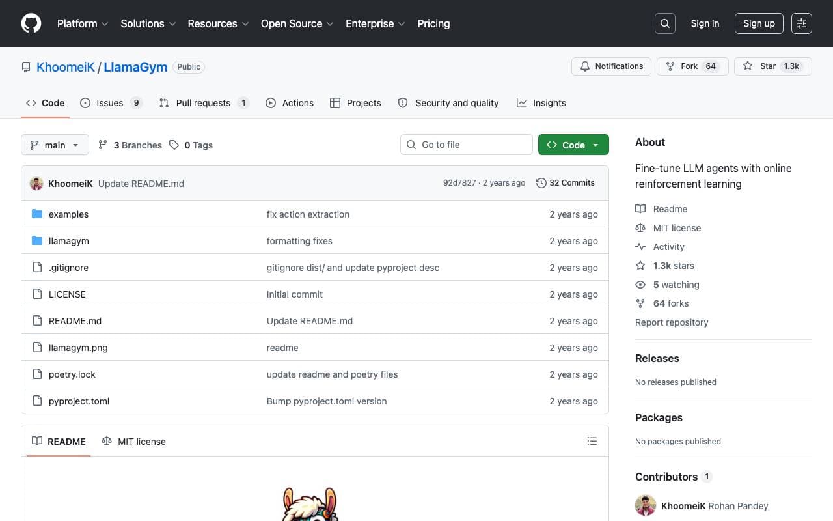Expand the Resources menu

coord(218,23)
